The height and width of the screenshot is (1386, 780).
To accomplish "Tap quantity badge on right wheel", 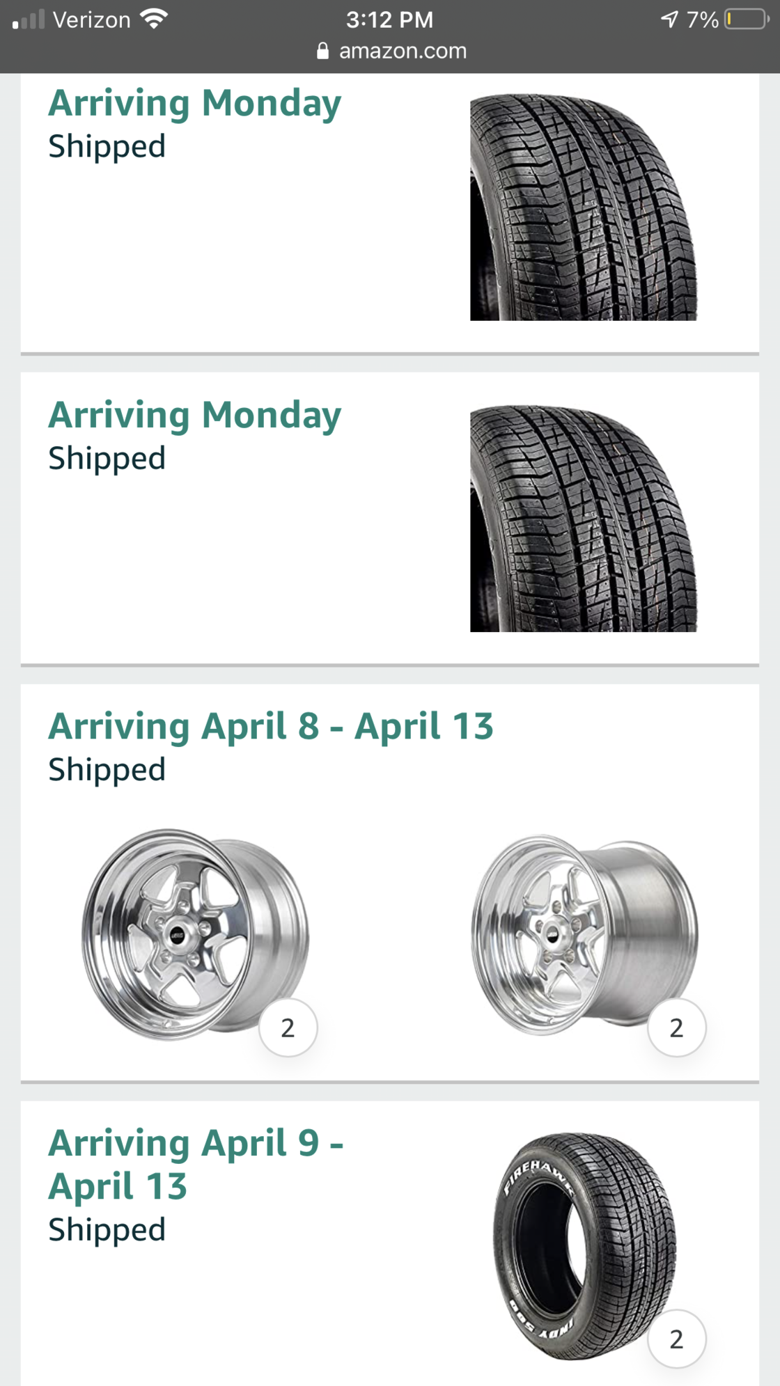I will pos(676,1027).
